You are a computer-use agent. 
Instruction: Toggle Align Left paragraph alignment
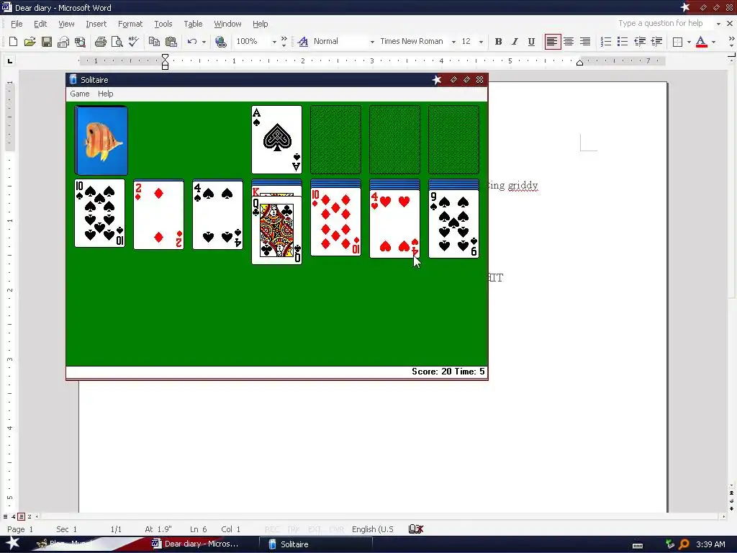(x=552, y=42)
